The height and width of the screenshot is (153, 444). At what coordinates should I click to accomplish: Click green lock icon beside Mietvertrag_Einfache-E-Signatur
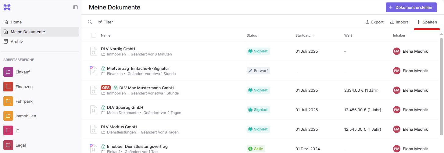click(x=103, y=68)
